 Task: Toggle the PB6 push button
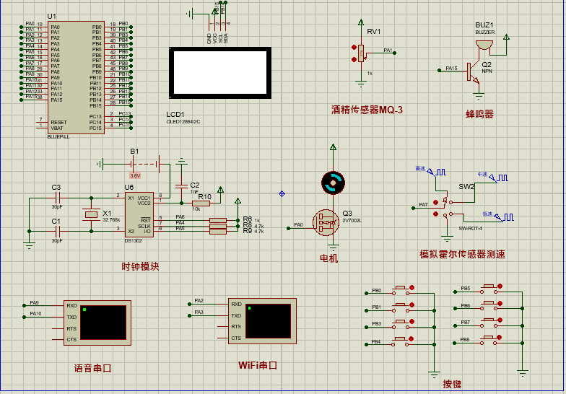click(489, 306)
